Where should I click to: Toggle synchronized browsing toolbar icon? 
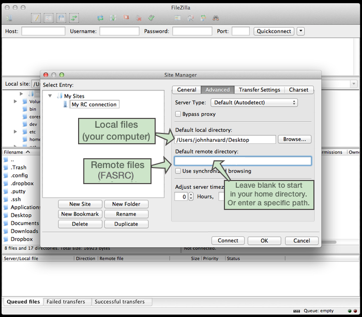(x=203, y=18)
